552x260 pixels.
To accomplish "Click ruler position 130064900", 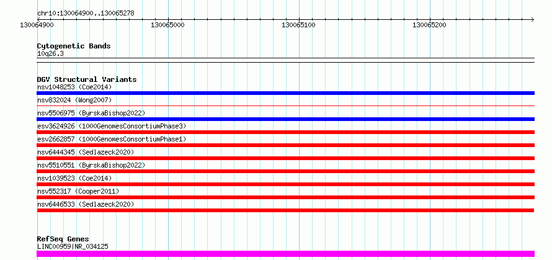I will [37, 25].
